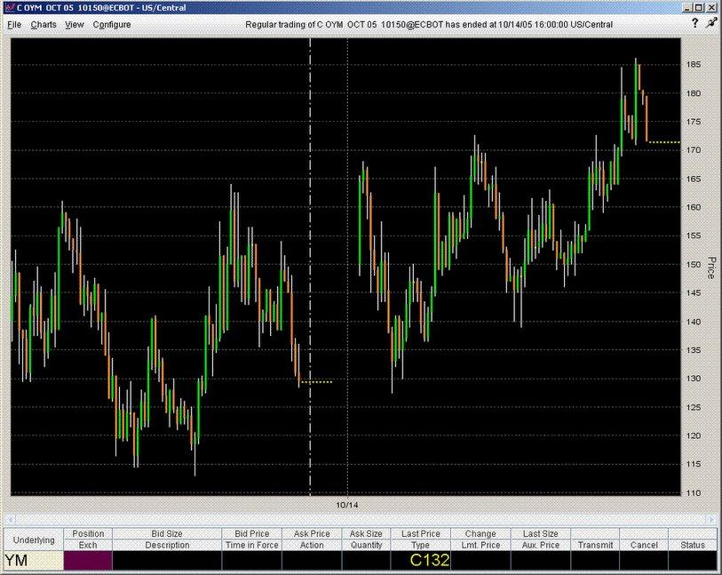Click the Time in Force header

tap(252, 545)
